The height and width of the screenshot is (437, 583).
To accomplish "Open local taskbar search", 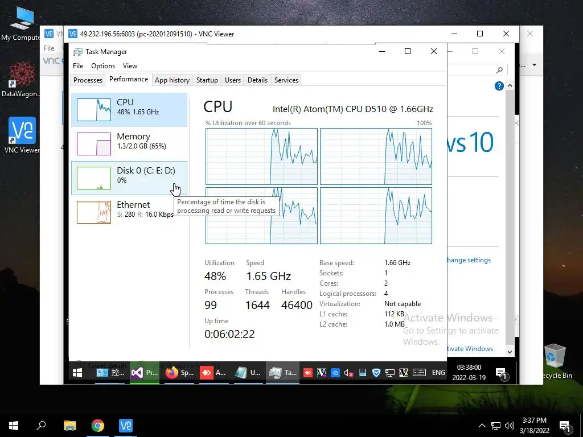I will tap(41, 425).
